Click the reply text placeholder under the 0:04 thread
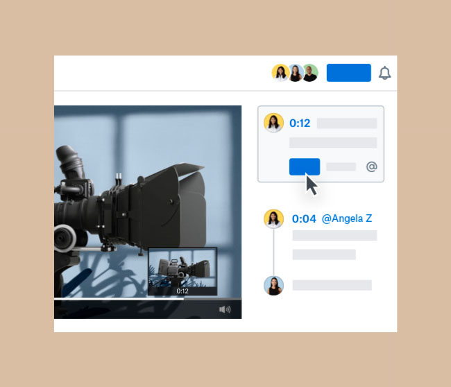Screen dimensions: 451x387 332,285
